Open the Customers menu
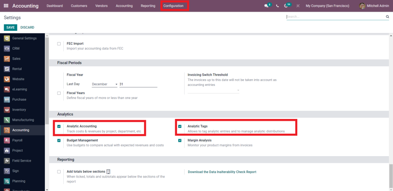The image size is (393, 191). (x=79, y=6)
